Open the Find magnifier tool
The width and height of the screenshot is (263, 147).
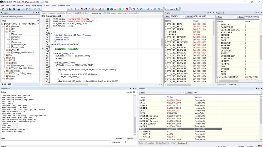point(75,9)
